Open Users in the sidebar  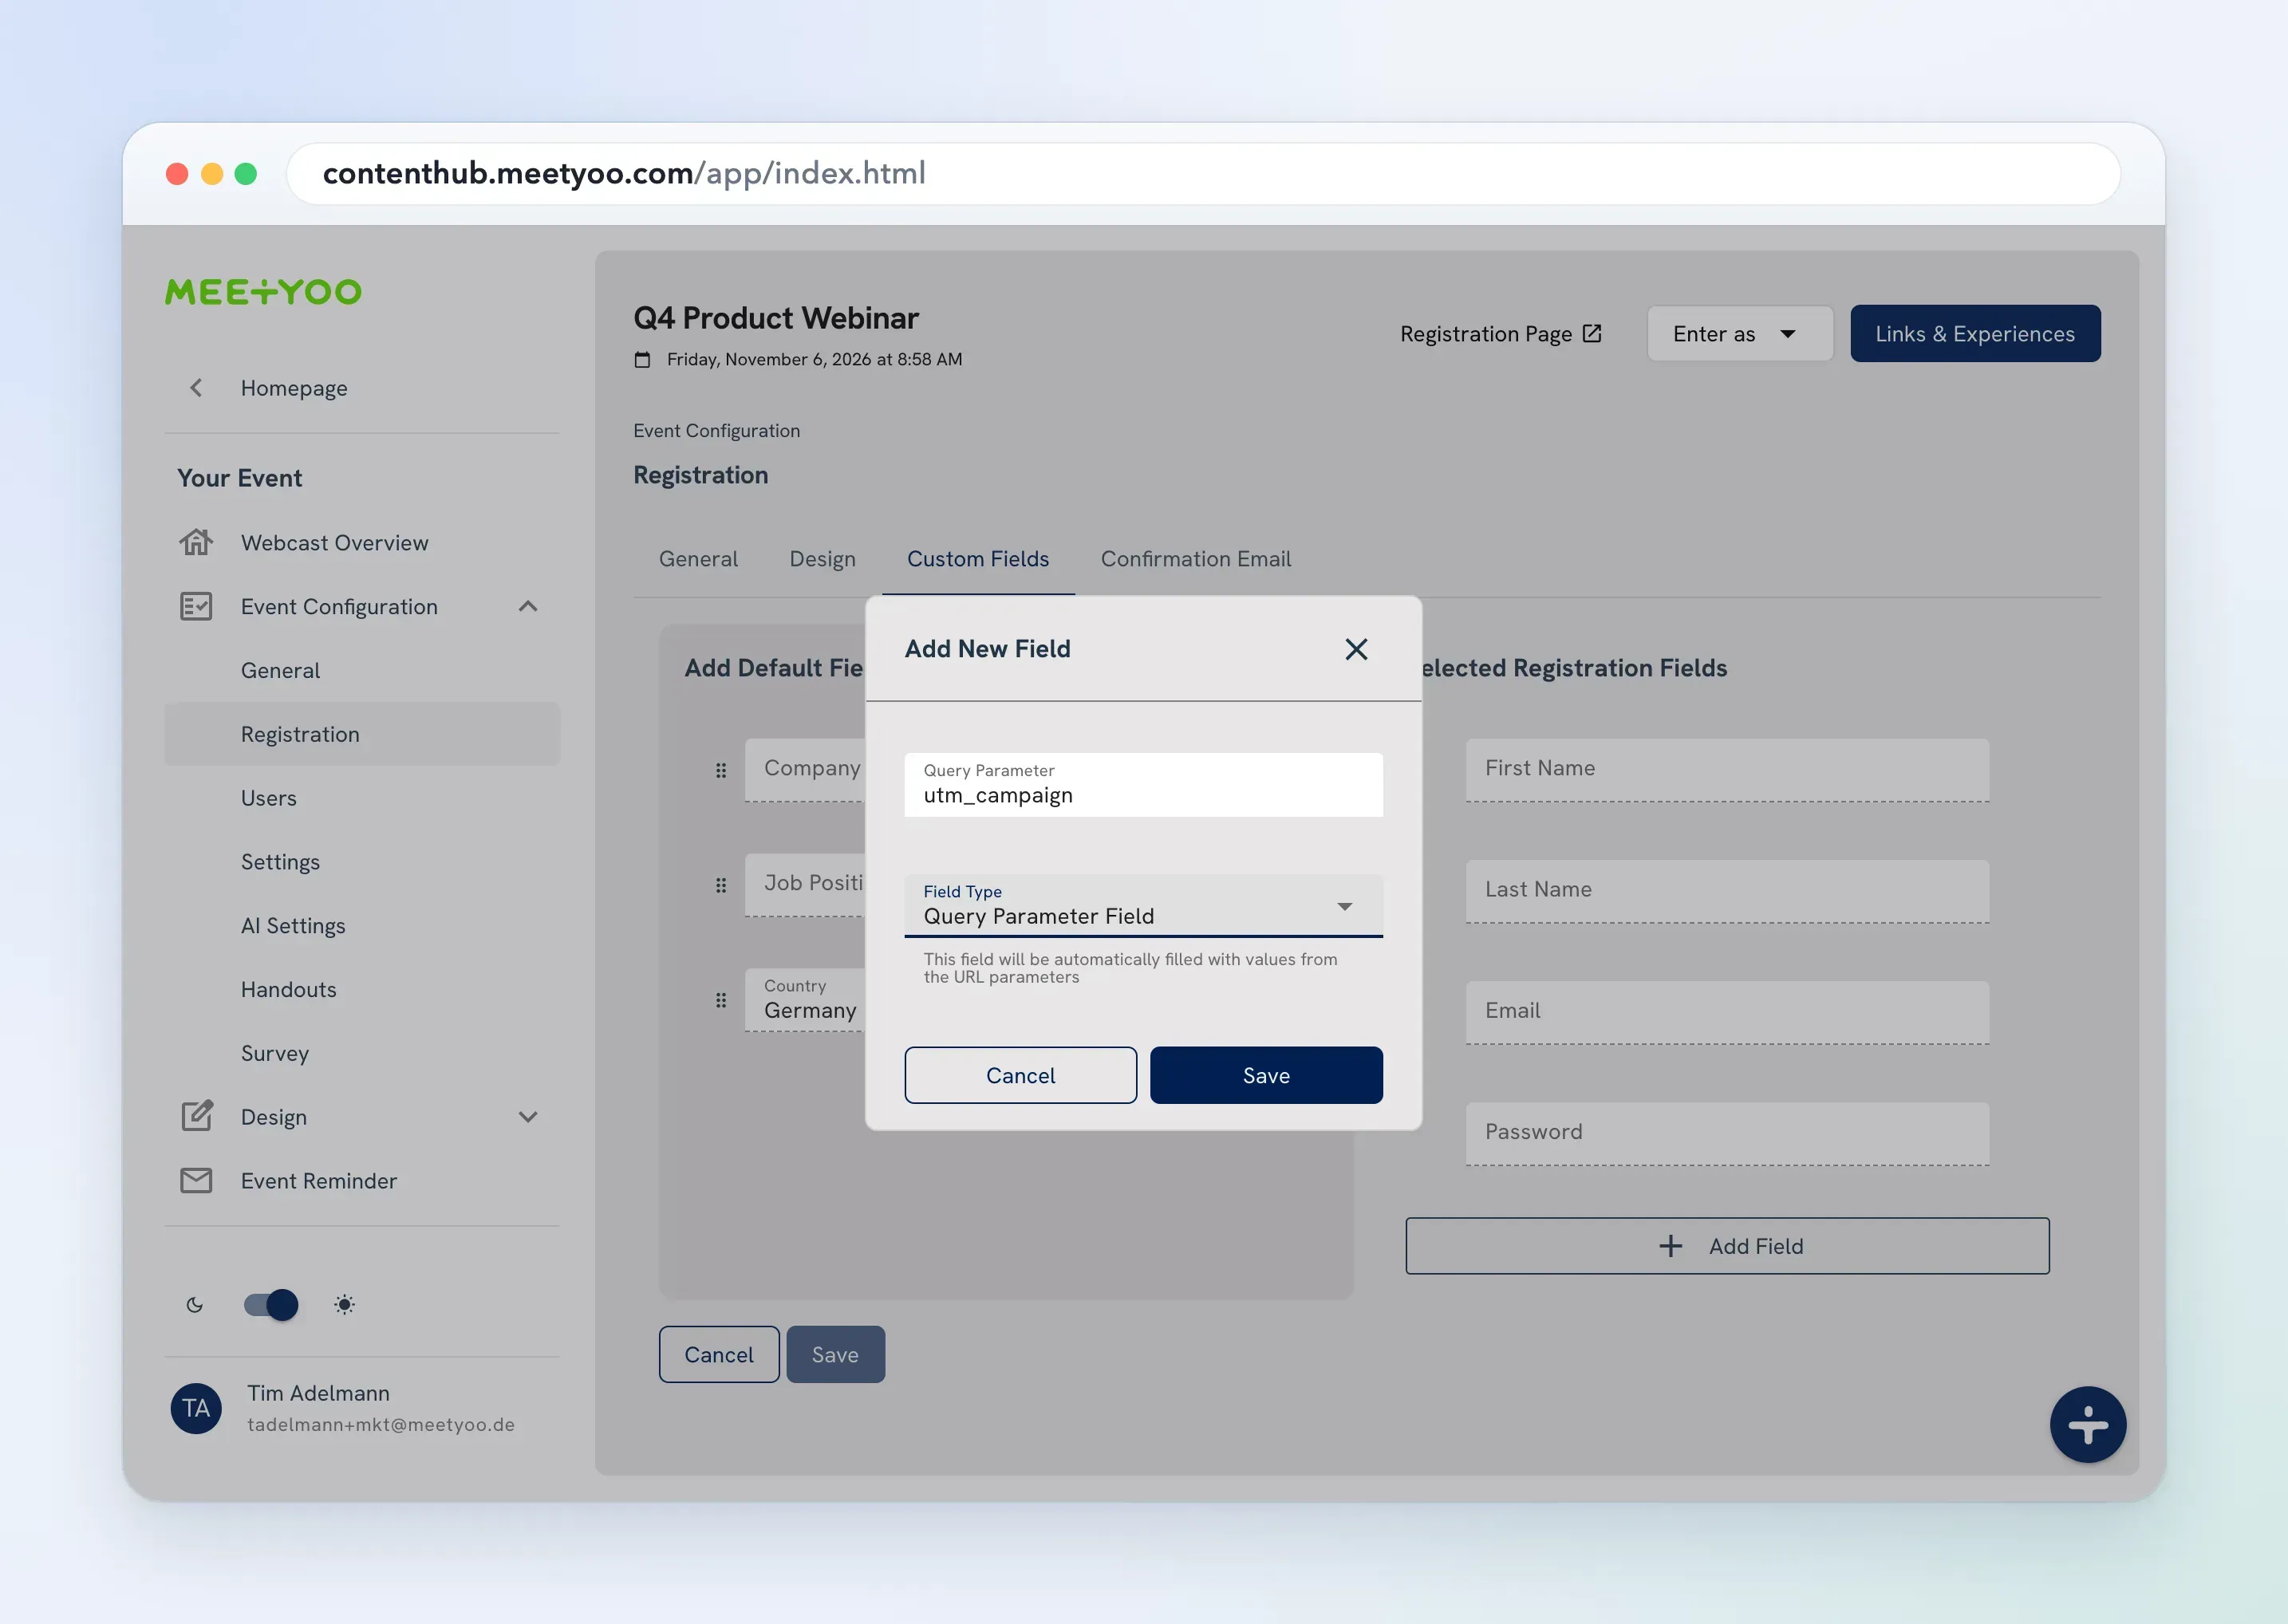coord(362,798)
